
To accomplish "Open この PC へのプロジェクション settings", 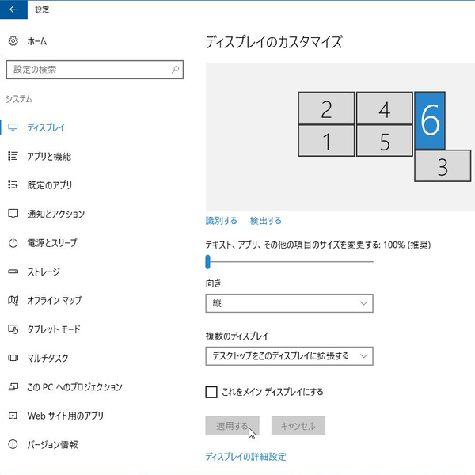I will point(75,387).
